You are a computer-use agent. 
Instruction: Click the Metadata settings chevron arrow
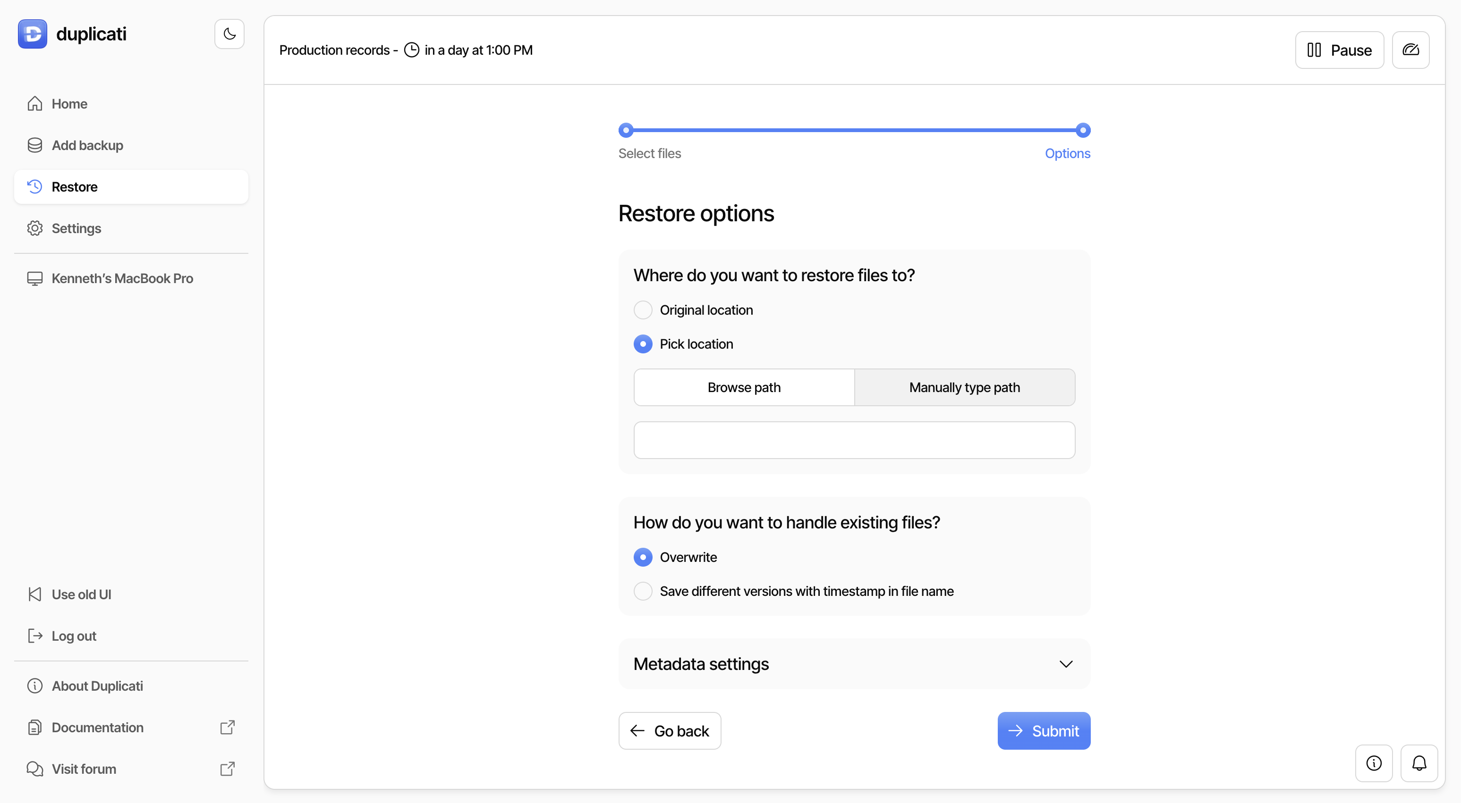1066,664
